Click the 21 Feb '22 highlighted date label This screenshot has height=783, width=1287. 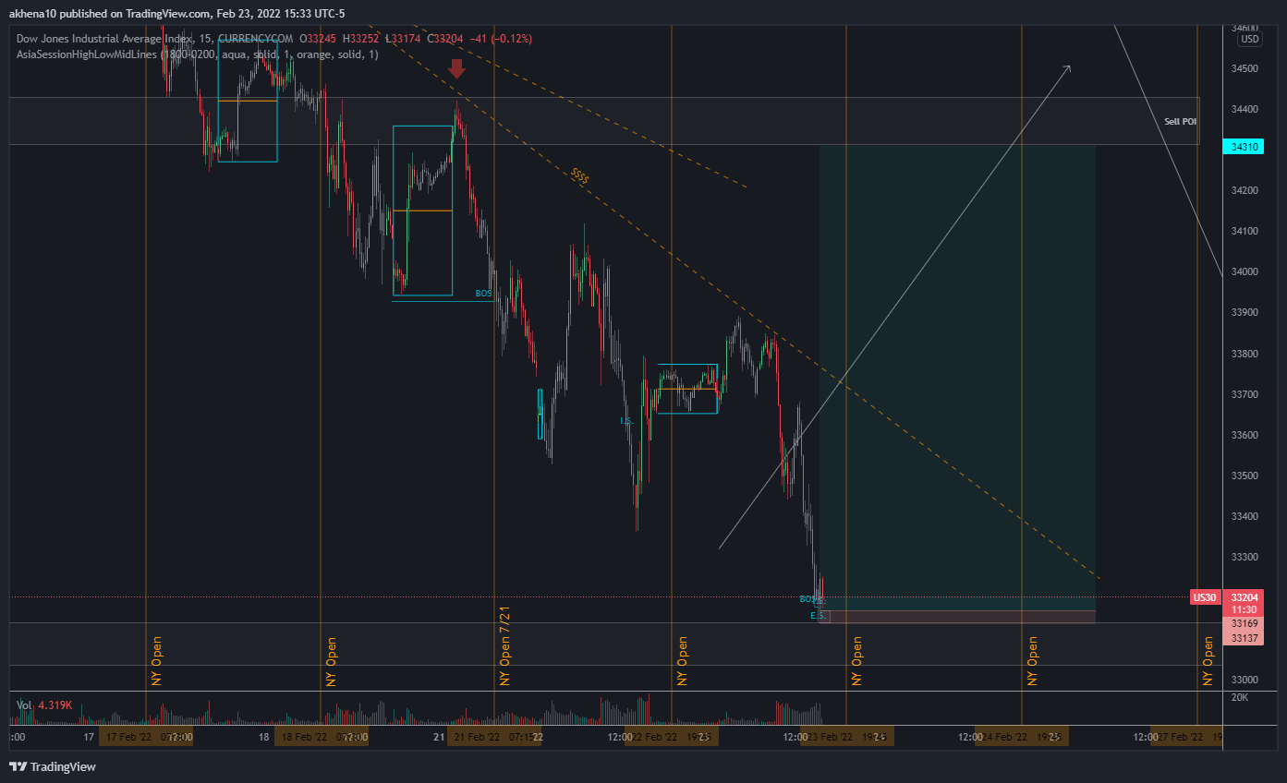(x=495, y=737)
